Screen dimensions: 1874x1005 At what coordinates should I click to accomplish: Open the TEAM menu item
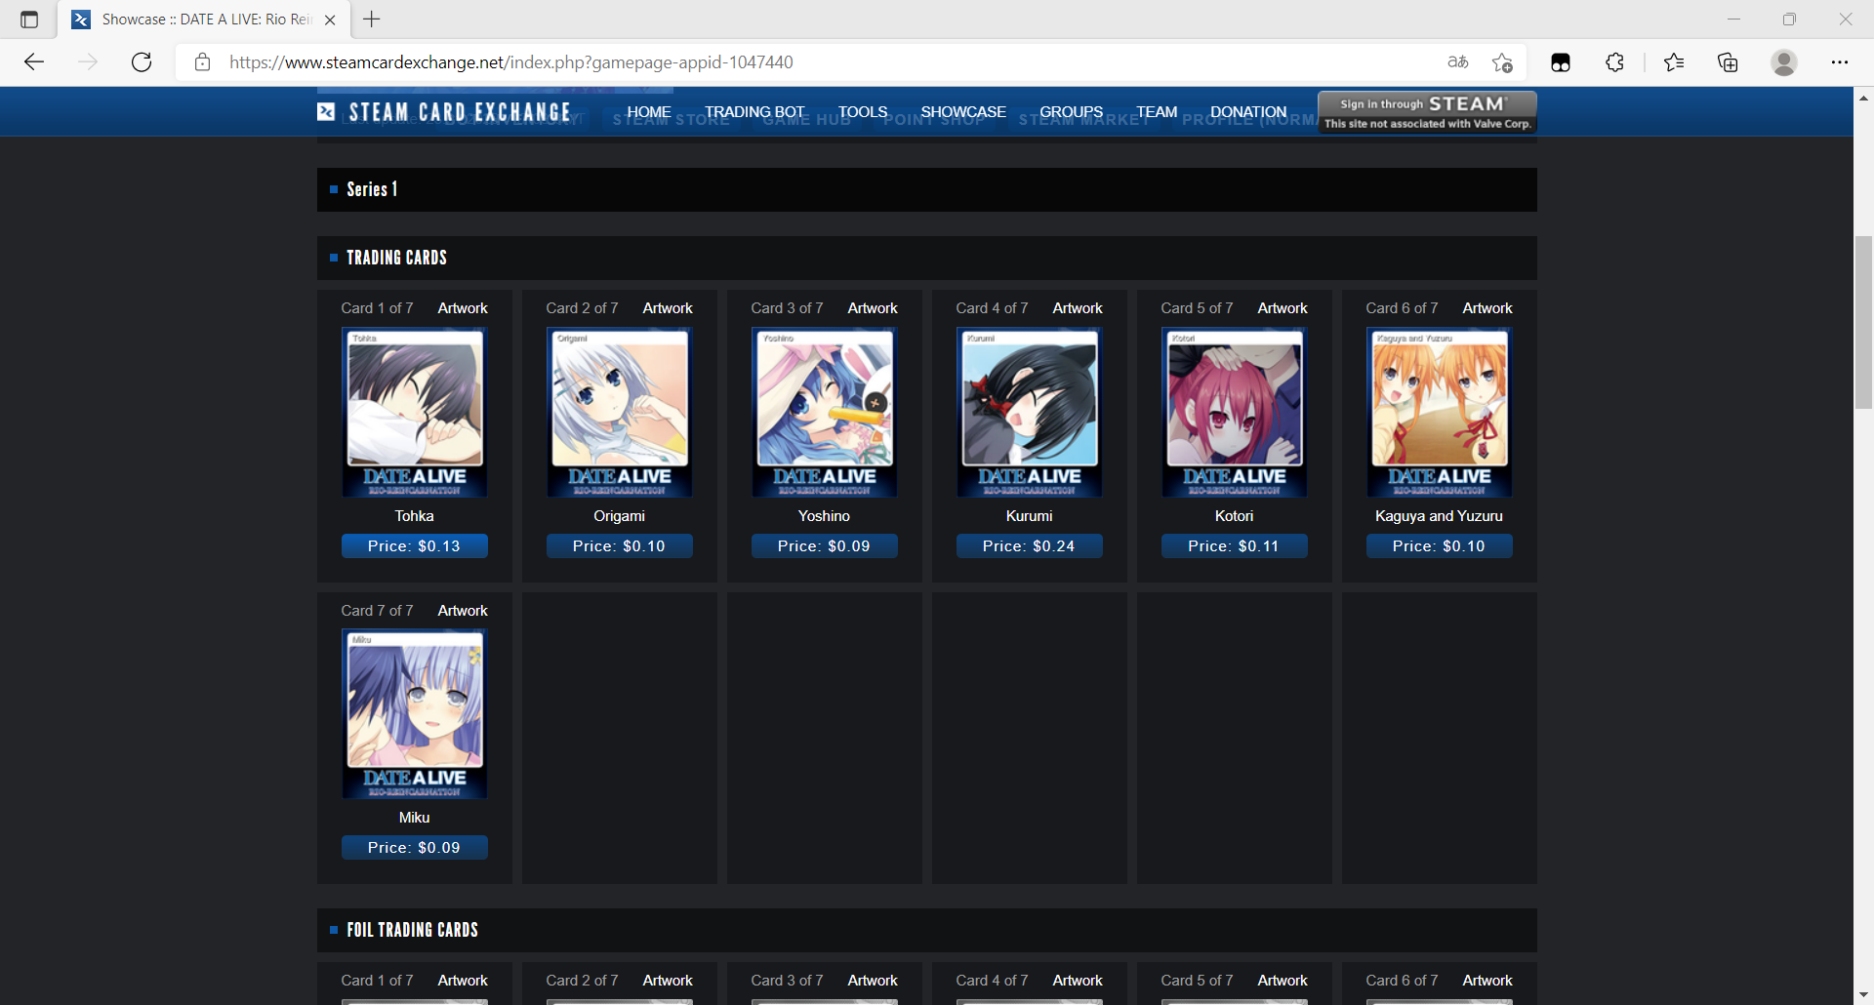(1157, 112)
